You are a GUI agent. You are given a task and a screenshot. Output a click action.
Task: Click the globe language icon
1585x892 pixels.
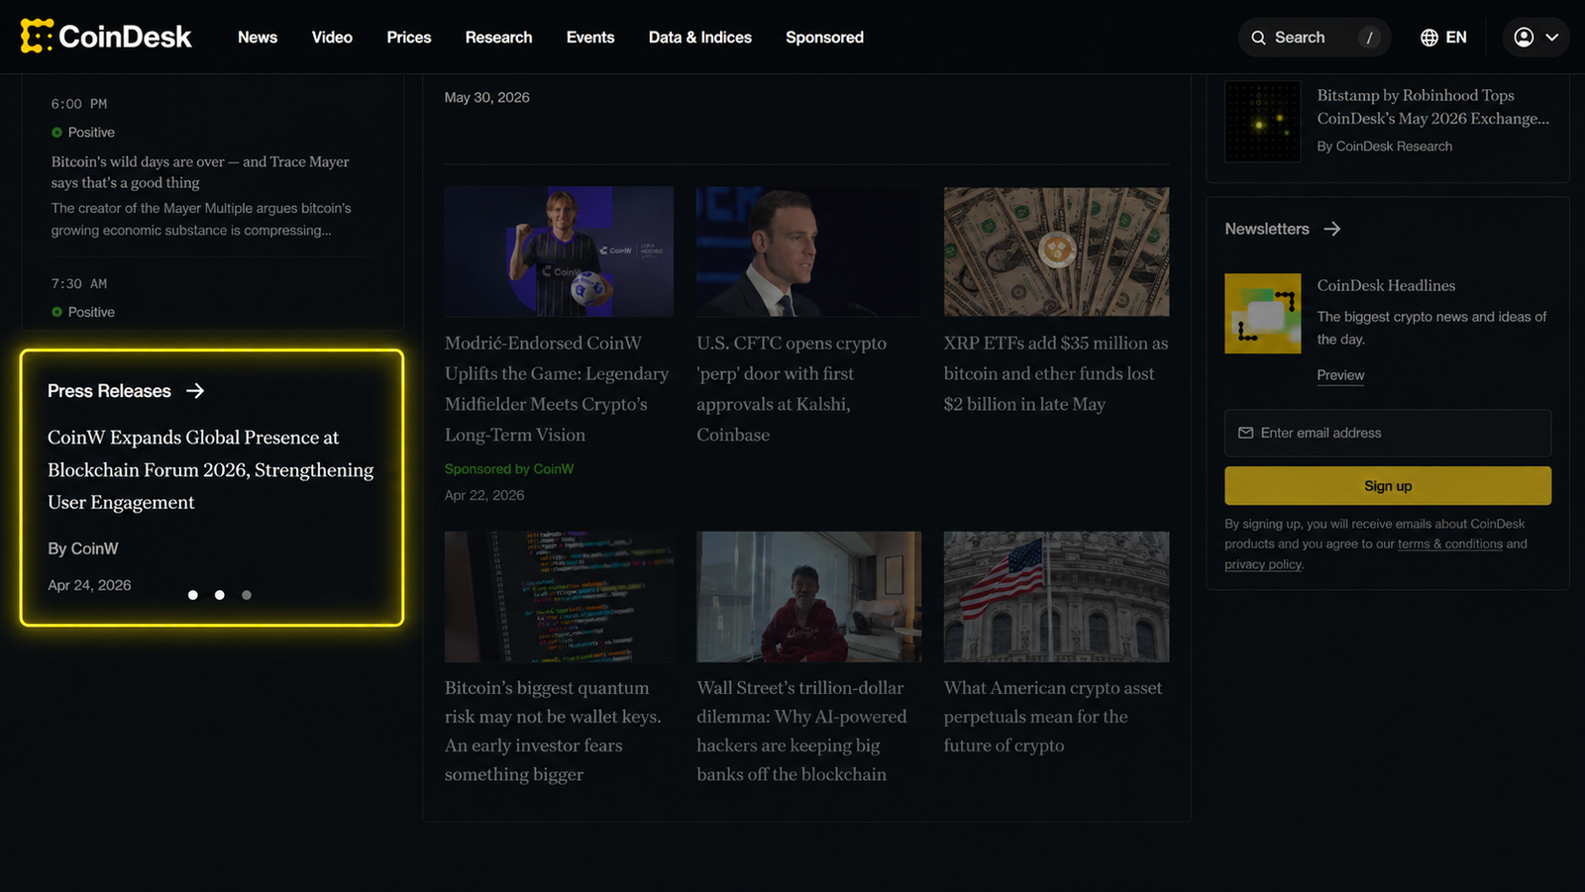pyautogui.click(x=1428, y=38)
